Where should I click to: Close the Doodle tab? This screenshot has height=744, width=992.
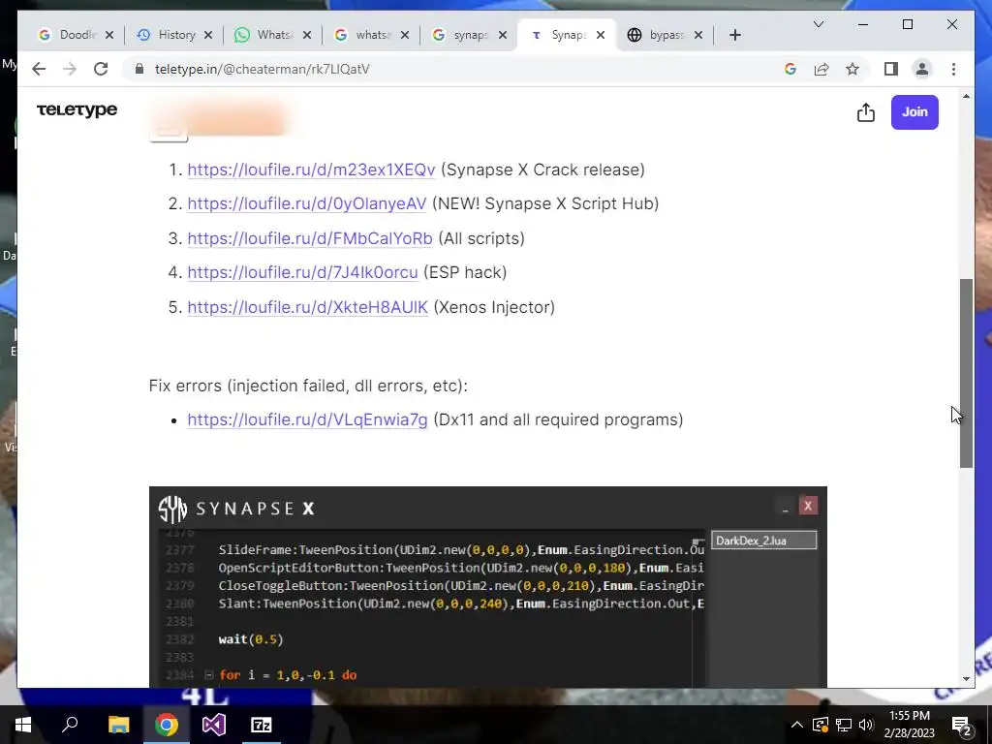[109, 35]
